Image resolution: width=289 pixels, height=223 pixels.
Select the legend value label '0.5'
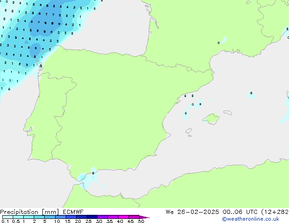(x=15, y=221)
